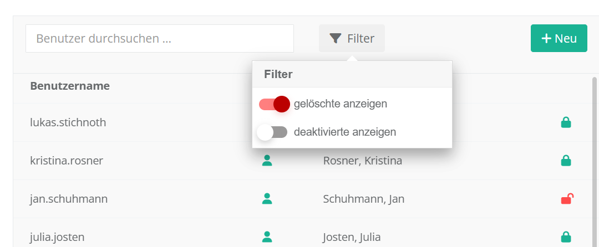Click the green lock icon for julia.josten
Screen dimensions: 599x247
566,237
